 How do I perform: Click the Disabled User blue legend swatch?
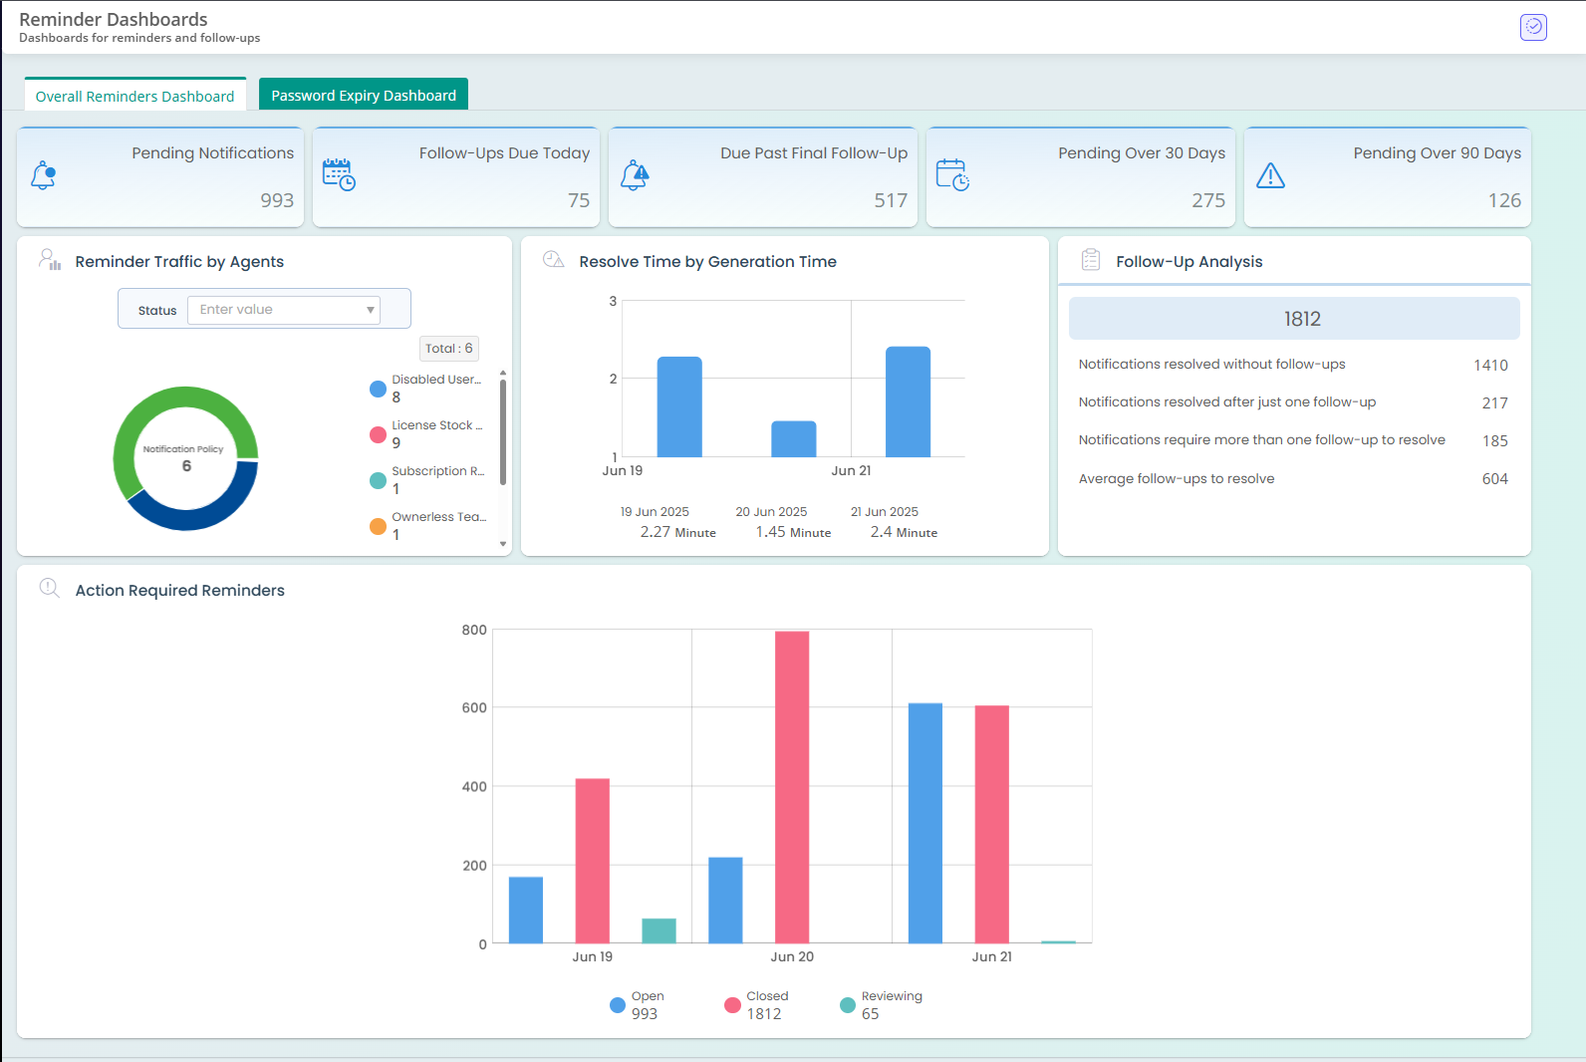click(x=378, y=389)
